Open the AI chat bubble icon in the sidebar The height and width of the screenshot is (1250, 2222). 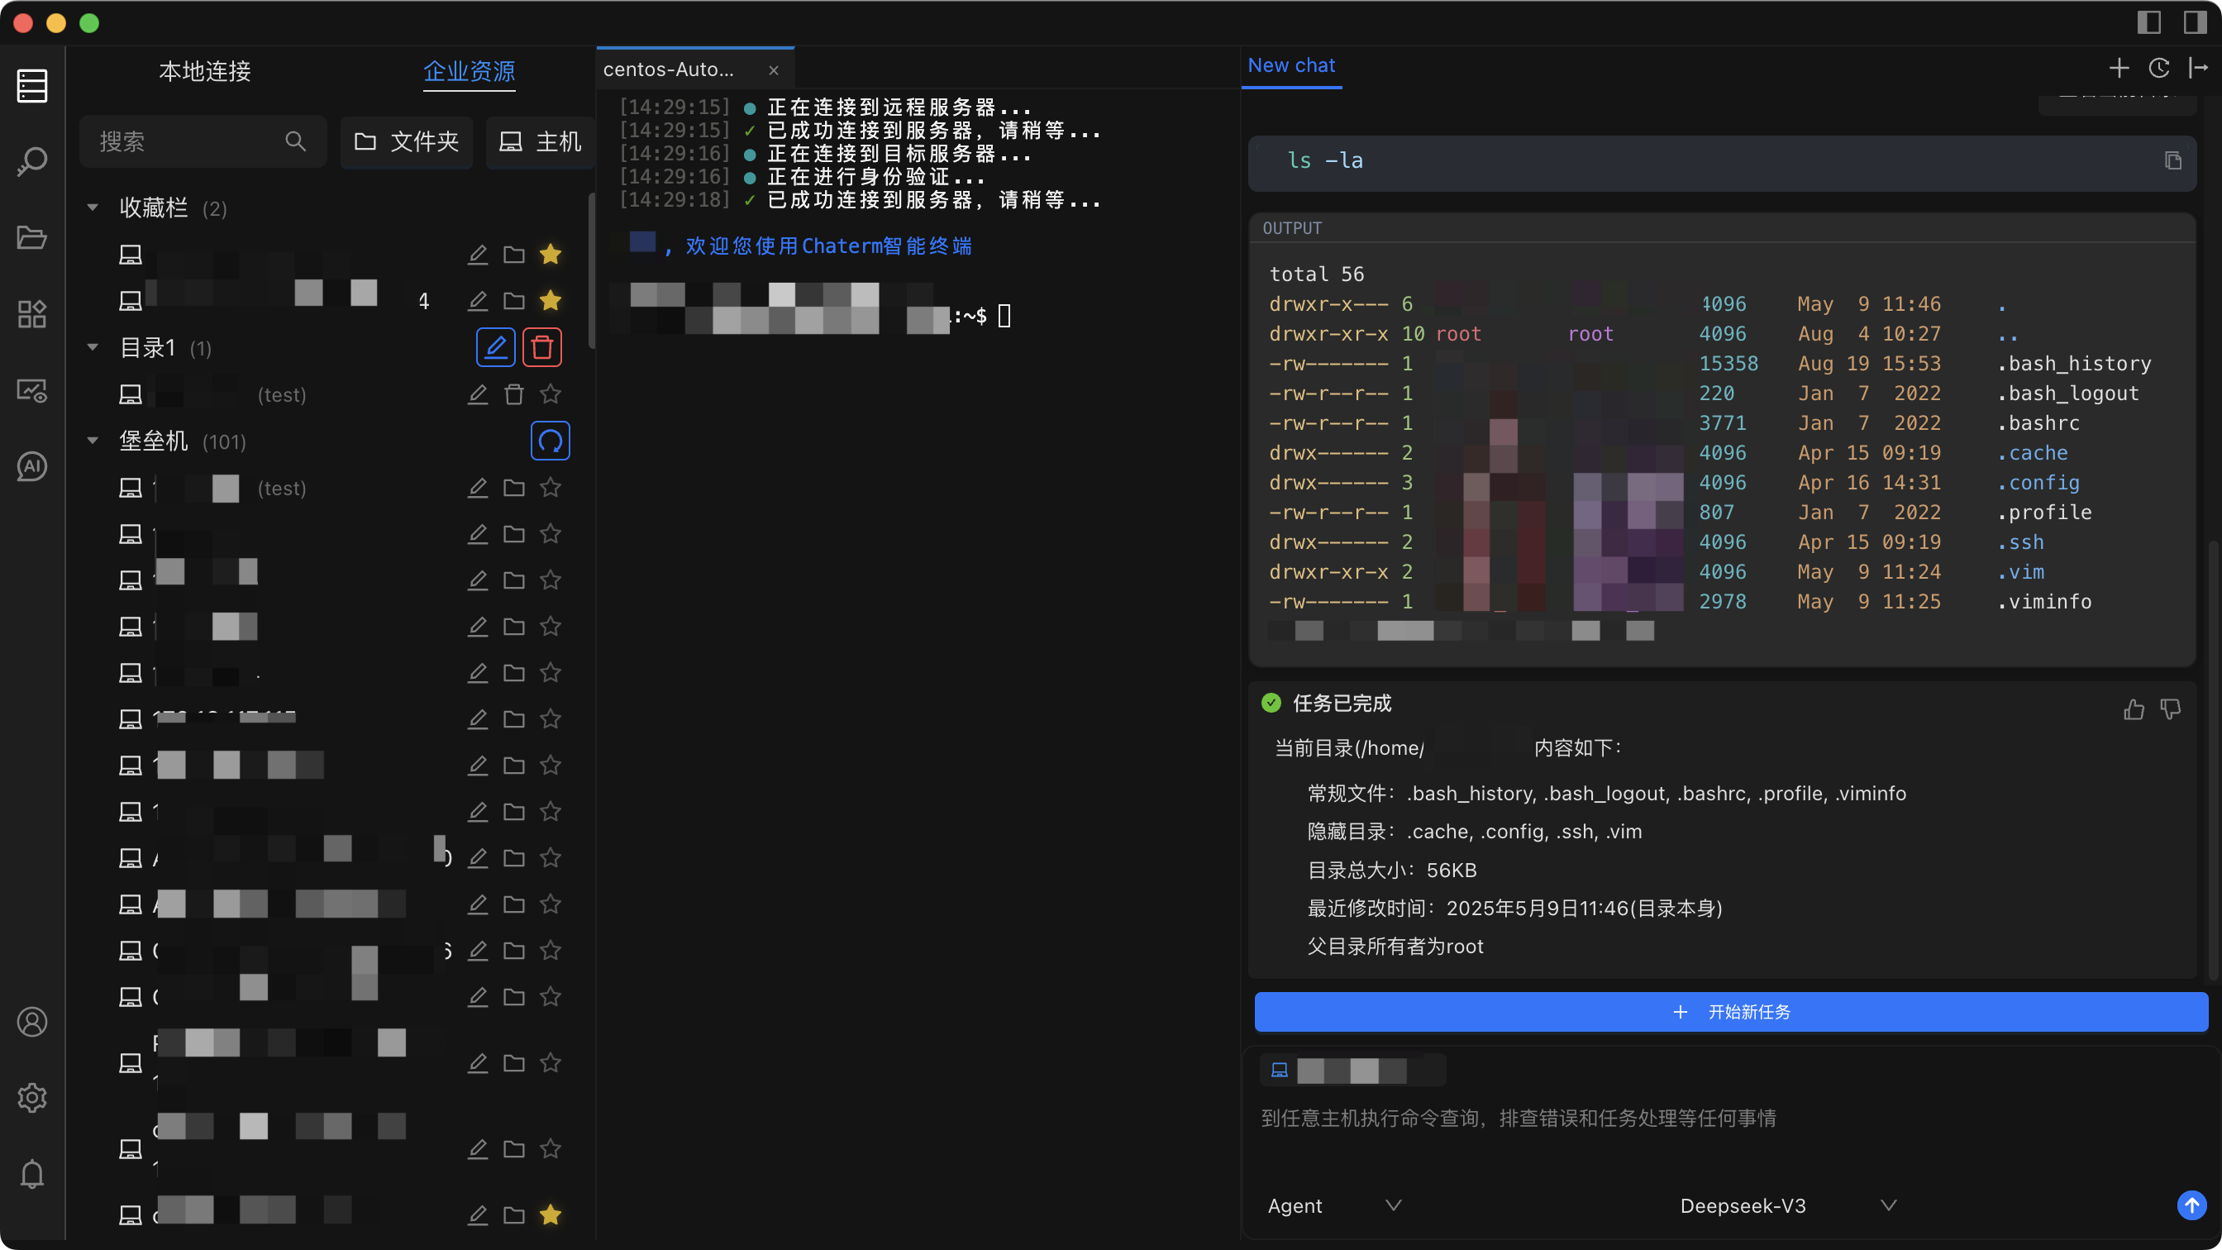(32, 465)
